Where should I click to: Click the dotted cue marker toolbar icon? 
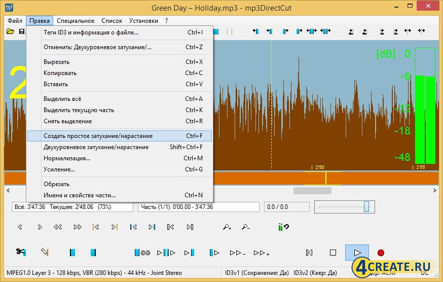(230, 31)
